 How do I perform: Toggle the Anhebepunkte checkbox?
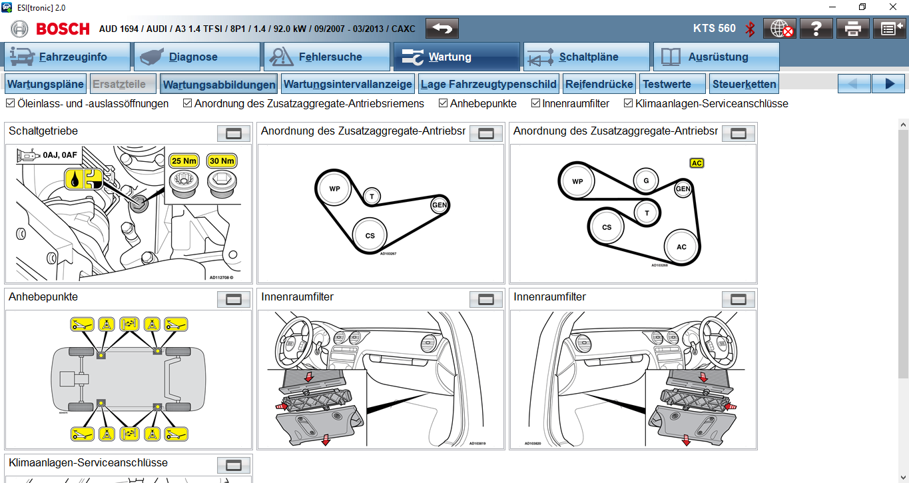click(444, 104)
